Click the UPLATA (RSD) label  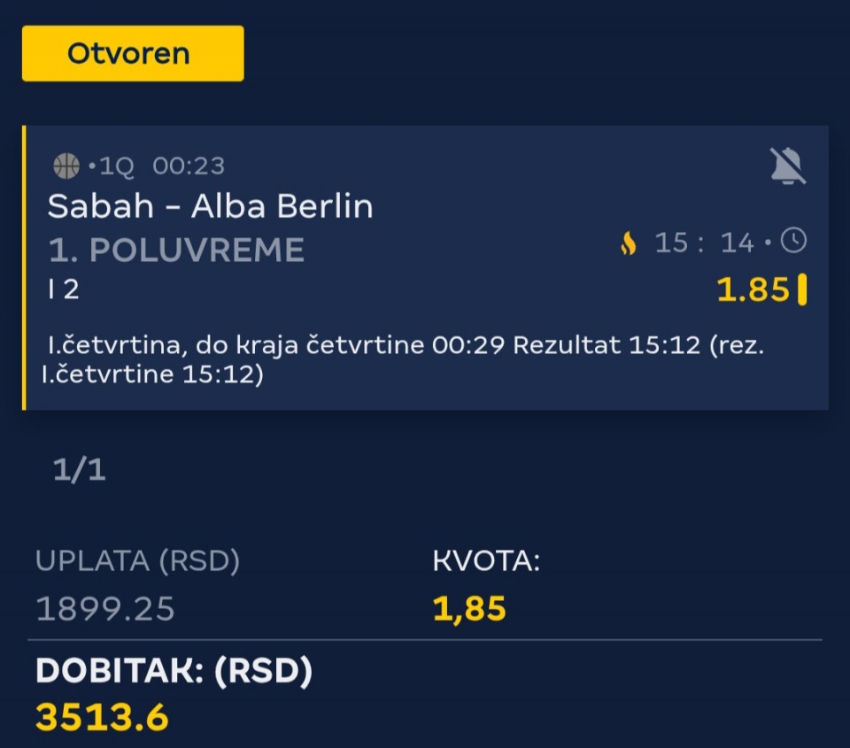(x=137, y=561)
